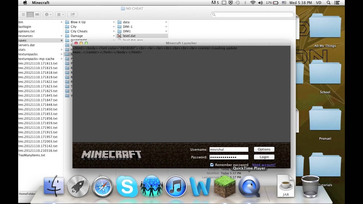
Task: Open the VD user menu
Action: pos(319,3)
